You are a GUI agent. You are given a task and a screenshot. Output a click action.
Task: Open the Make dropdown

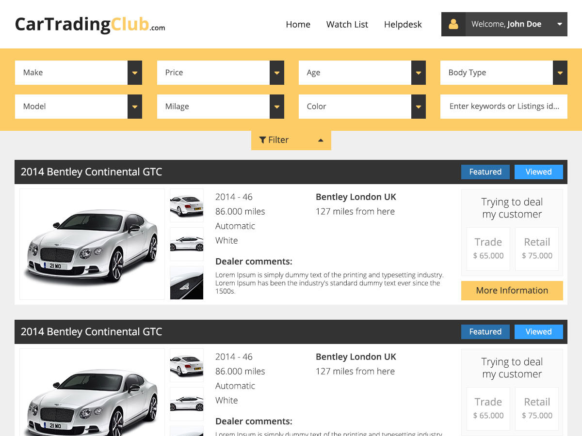click(79, 73)
